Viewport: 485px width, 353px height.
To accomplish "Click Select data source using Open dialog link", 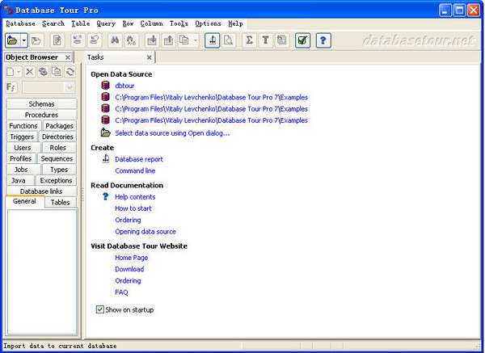I will coord(172,133).
